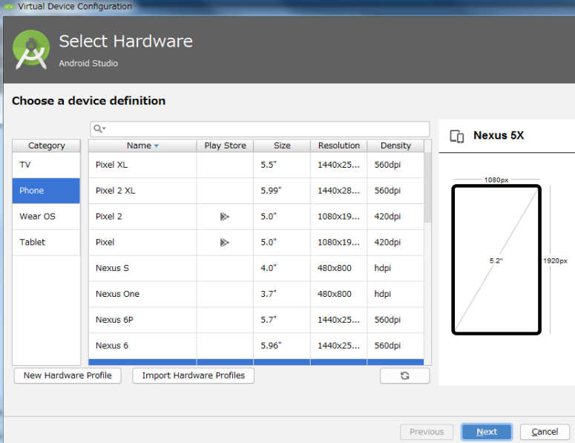
Task: Select the Tablet category
Action: [46, 243]
